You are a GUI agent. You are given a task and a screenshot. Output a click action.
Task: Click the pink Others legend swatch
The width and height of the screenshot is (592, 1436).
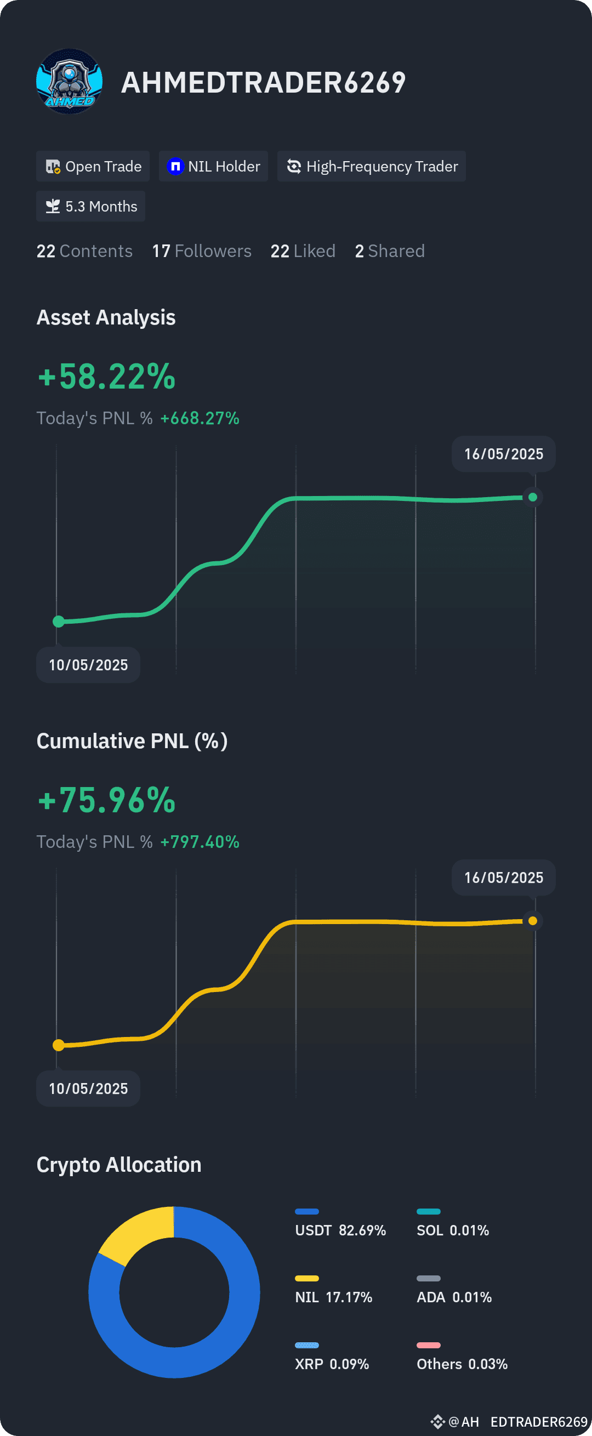point(429,1345)
